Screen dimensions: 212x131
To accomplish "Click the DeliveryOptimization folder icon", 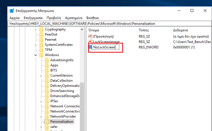I will point(47,86).
